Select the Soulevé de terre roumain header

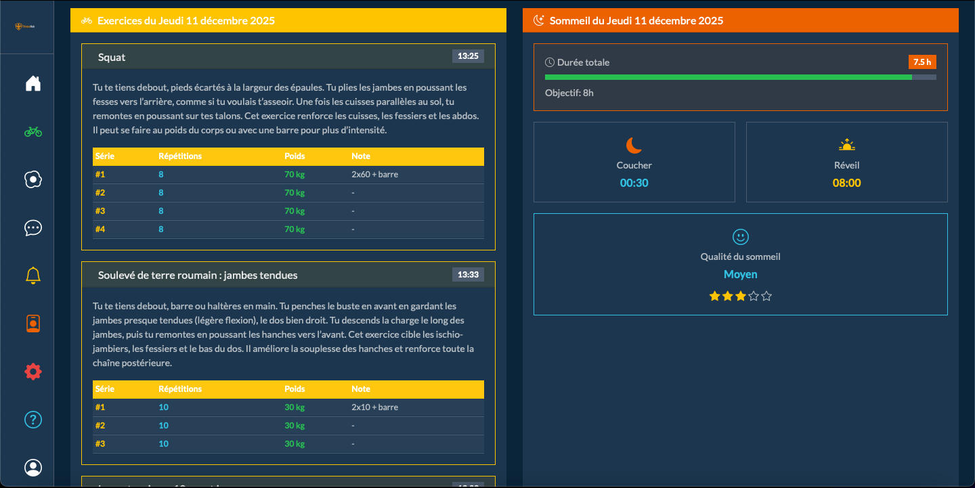tap(198, 275)
